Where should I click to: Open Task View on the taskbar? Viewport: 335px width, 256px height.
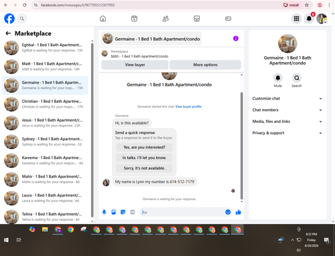(x=19, y=240)
